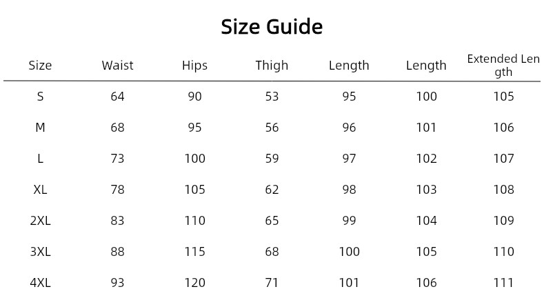Click extended length value 109 for 2XL
Viewport: 544px width, 307px height.
503,221
